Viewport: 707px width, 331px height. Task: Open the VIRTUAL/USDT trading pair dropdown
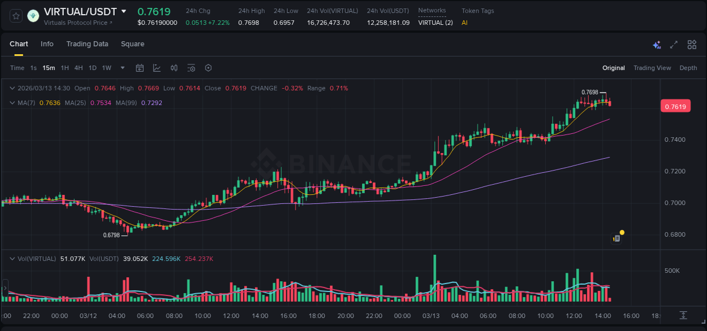pos(124,11)
